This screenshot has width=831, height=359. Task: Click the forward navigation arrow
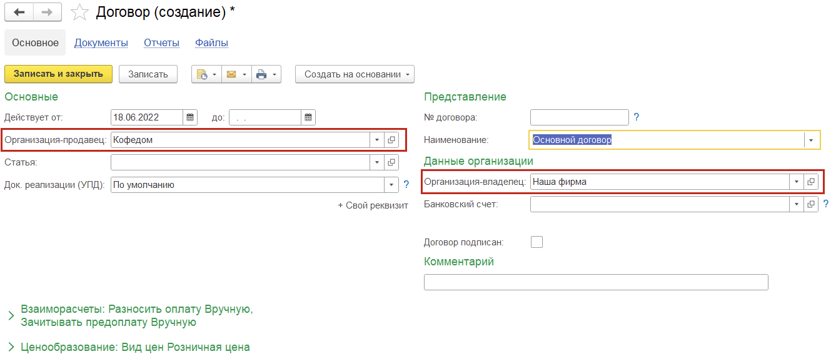click(48, 12)
